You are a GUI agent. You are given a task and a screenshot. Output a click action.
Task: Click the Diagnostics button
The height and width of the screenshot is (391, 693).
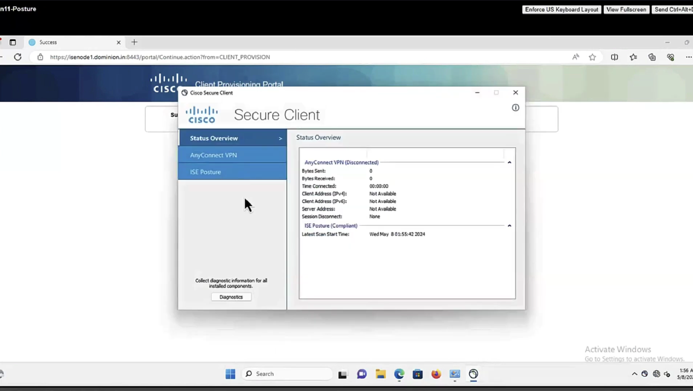231,297
